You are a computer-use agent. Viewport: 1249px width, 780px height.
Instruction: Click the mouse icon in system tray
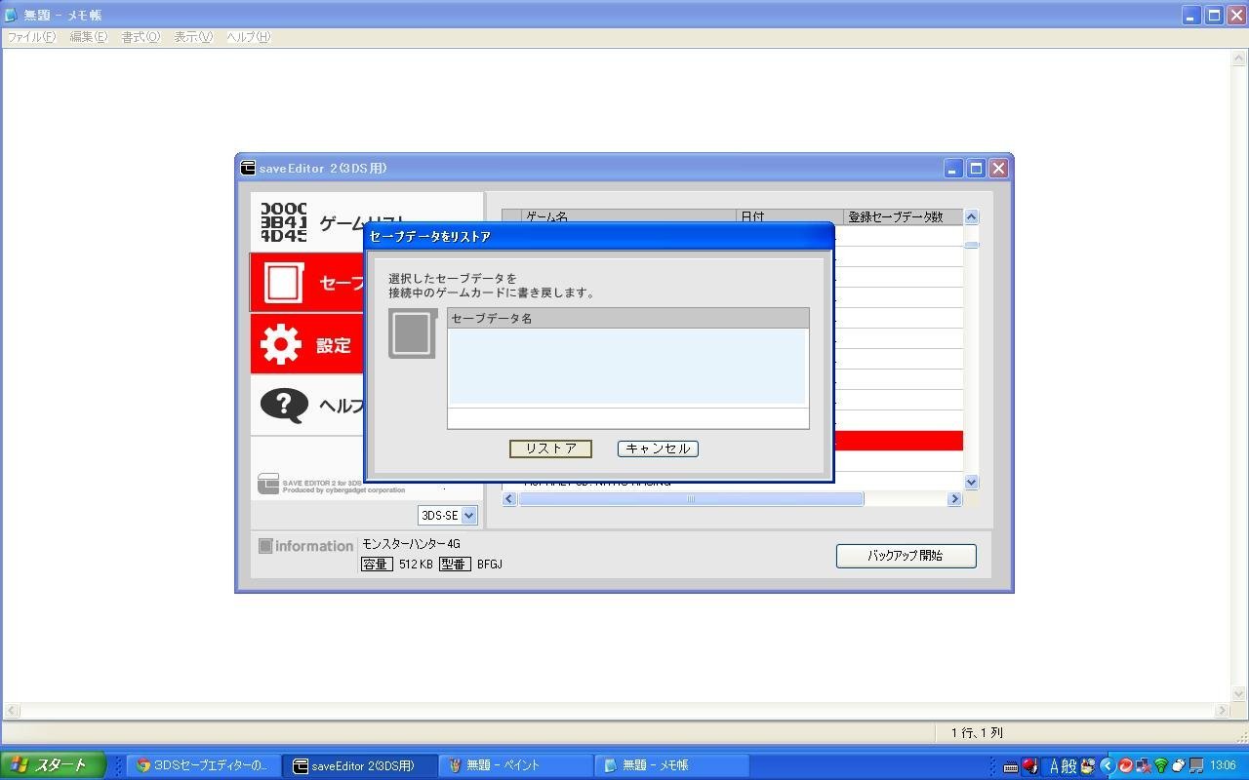[1179, 765]
